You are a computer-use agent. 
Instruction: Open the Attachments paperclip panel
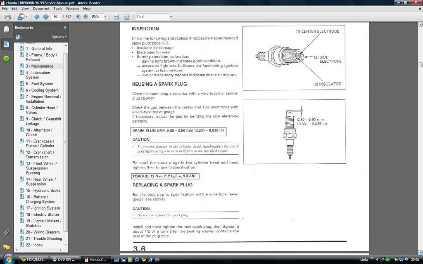point(6,233)
